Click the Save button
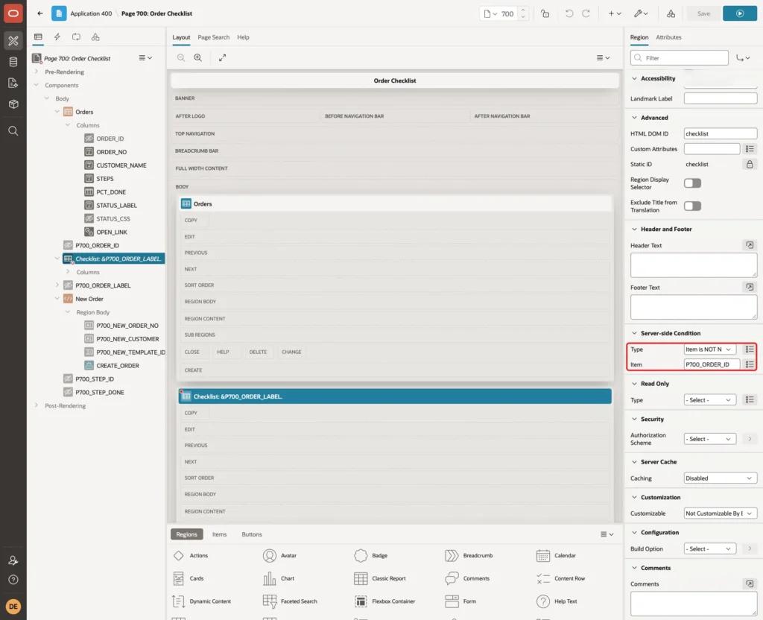Viewport: 763px width, 620px height. coord(703,13)
